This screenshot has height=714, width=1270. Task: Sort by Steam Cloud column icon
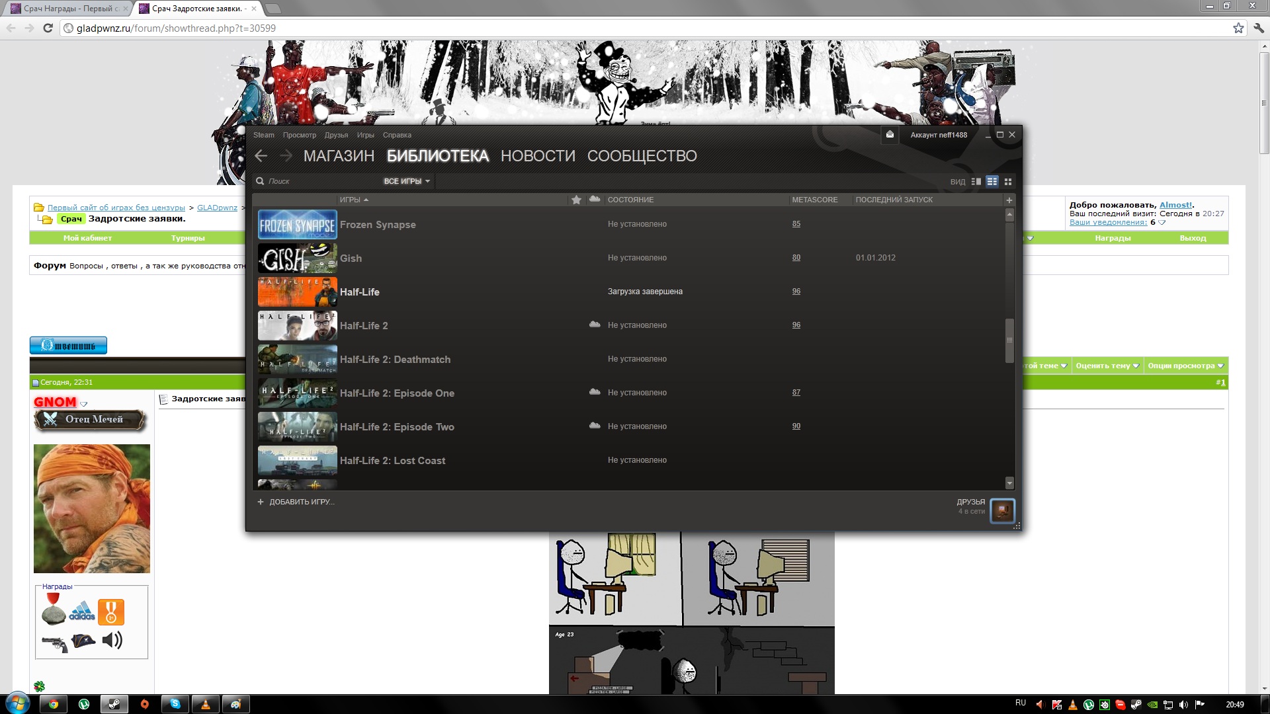pyautogui.click(x=595, y=199)
